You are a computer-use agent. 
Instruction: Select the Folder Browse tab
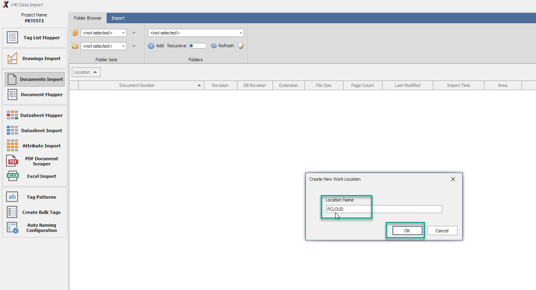click(x=87, y=18)
